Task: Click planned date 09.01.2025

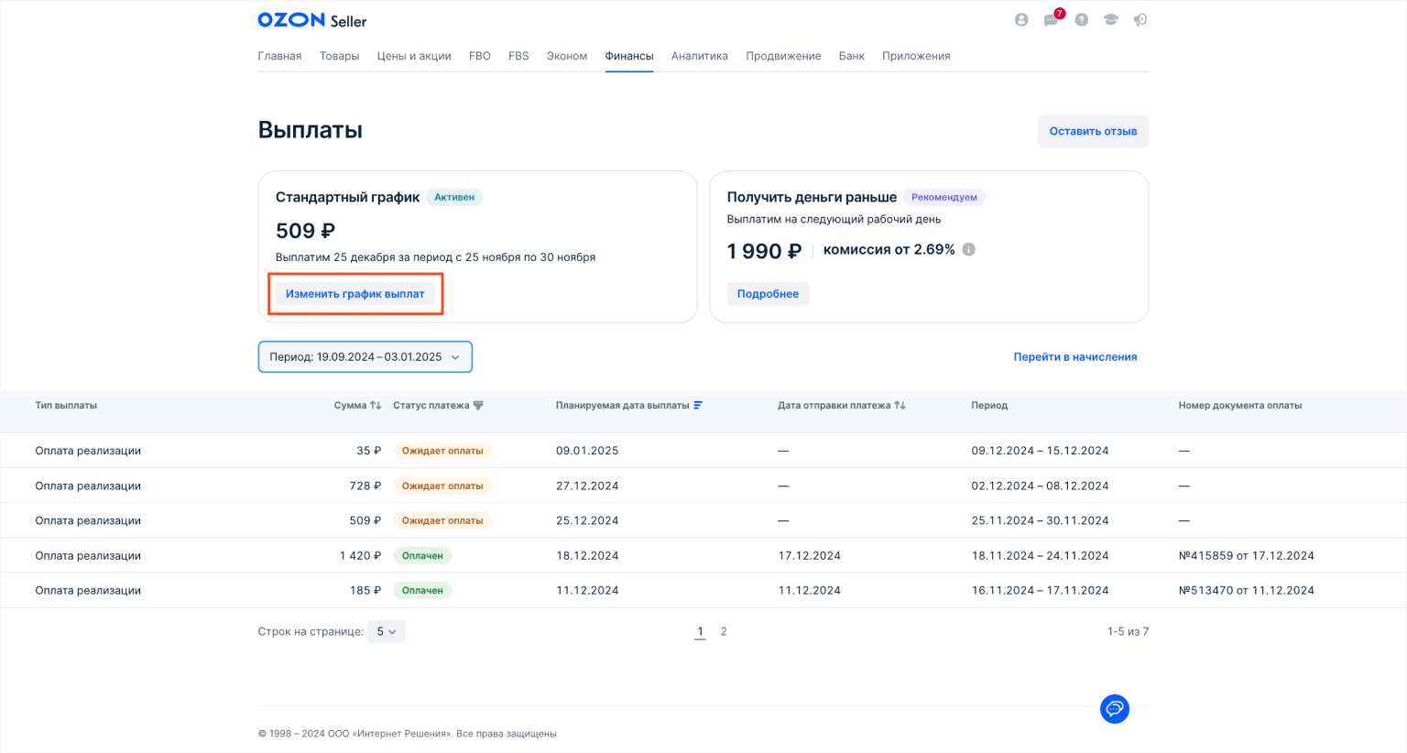Action: [587, 451]
